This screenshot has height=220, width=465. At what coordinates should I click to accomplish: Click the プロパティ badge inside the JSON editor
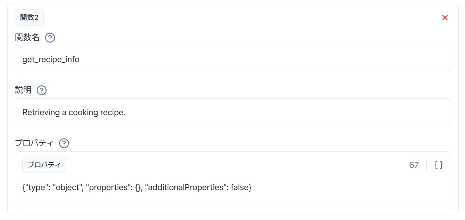[44, 165]
